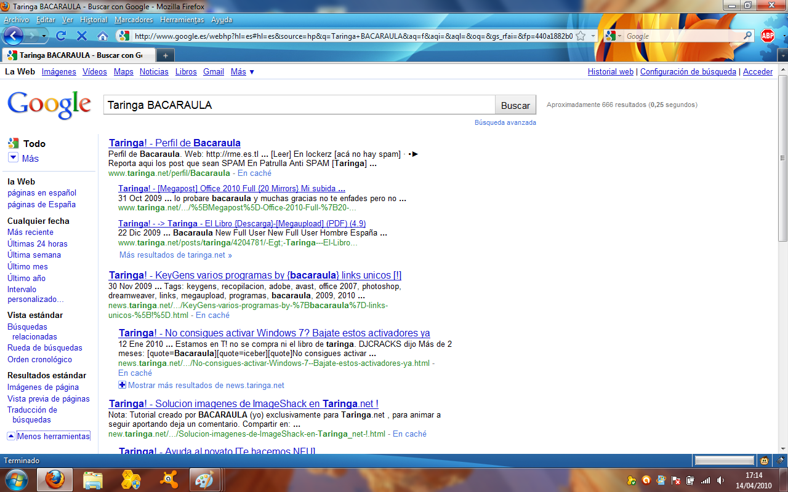Bookmark page with the star icon

pos(581,36)
